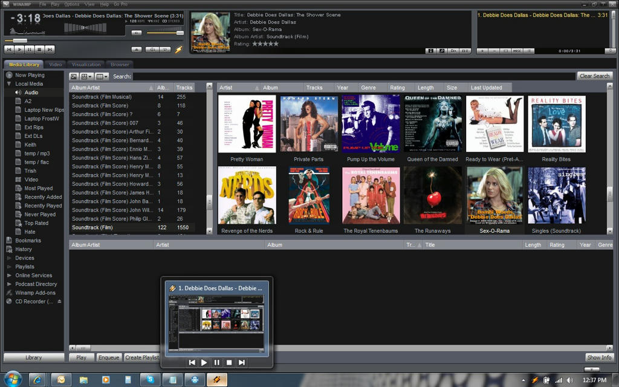Viewport: 619px width, 387px height.
Task: Open the Help menu
Action: 105,4
